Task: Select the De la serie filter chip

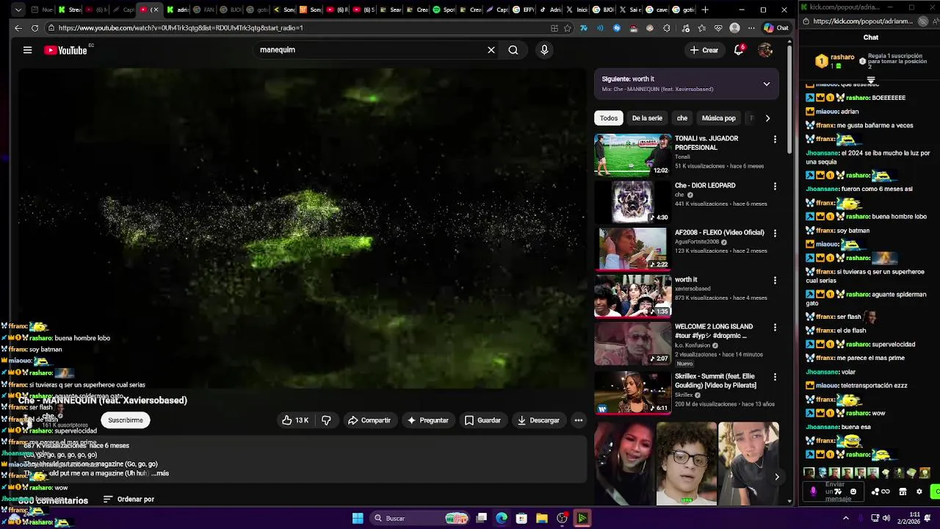Action: (x=647, y=118)
